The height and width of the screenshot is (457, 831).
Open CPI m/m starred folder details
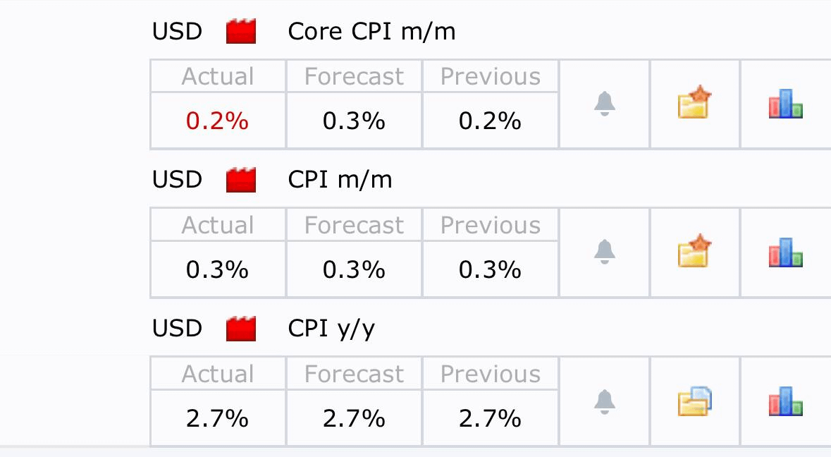click(694, 250)
